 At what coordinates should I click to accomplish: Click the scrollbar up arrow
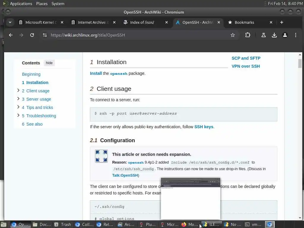(300, 55)
